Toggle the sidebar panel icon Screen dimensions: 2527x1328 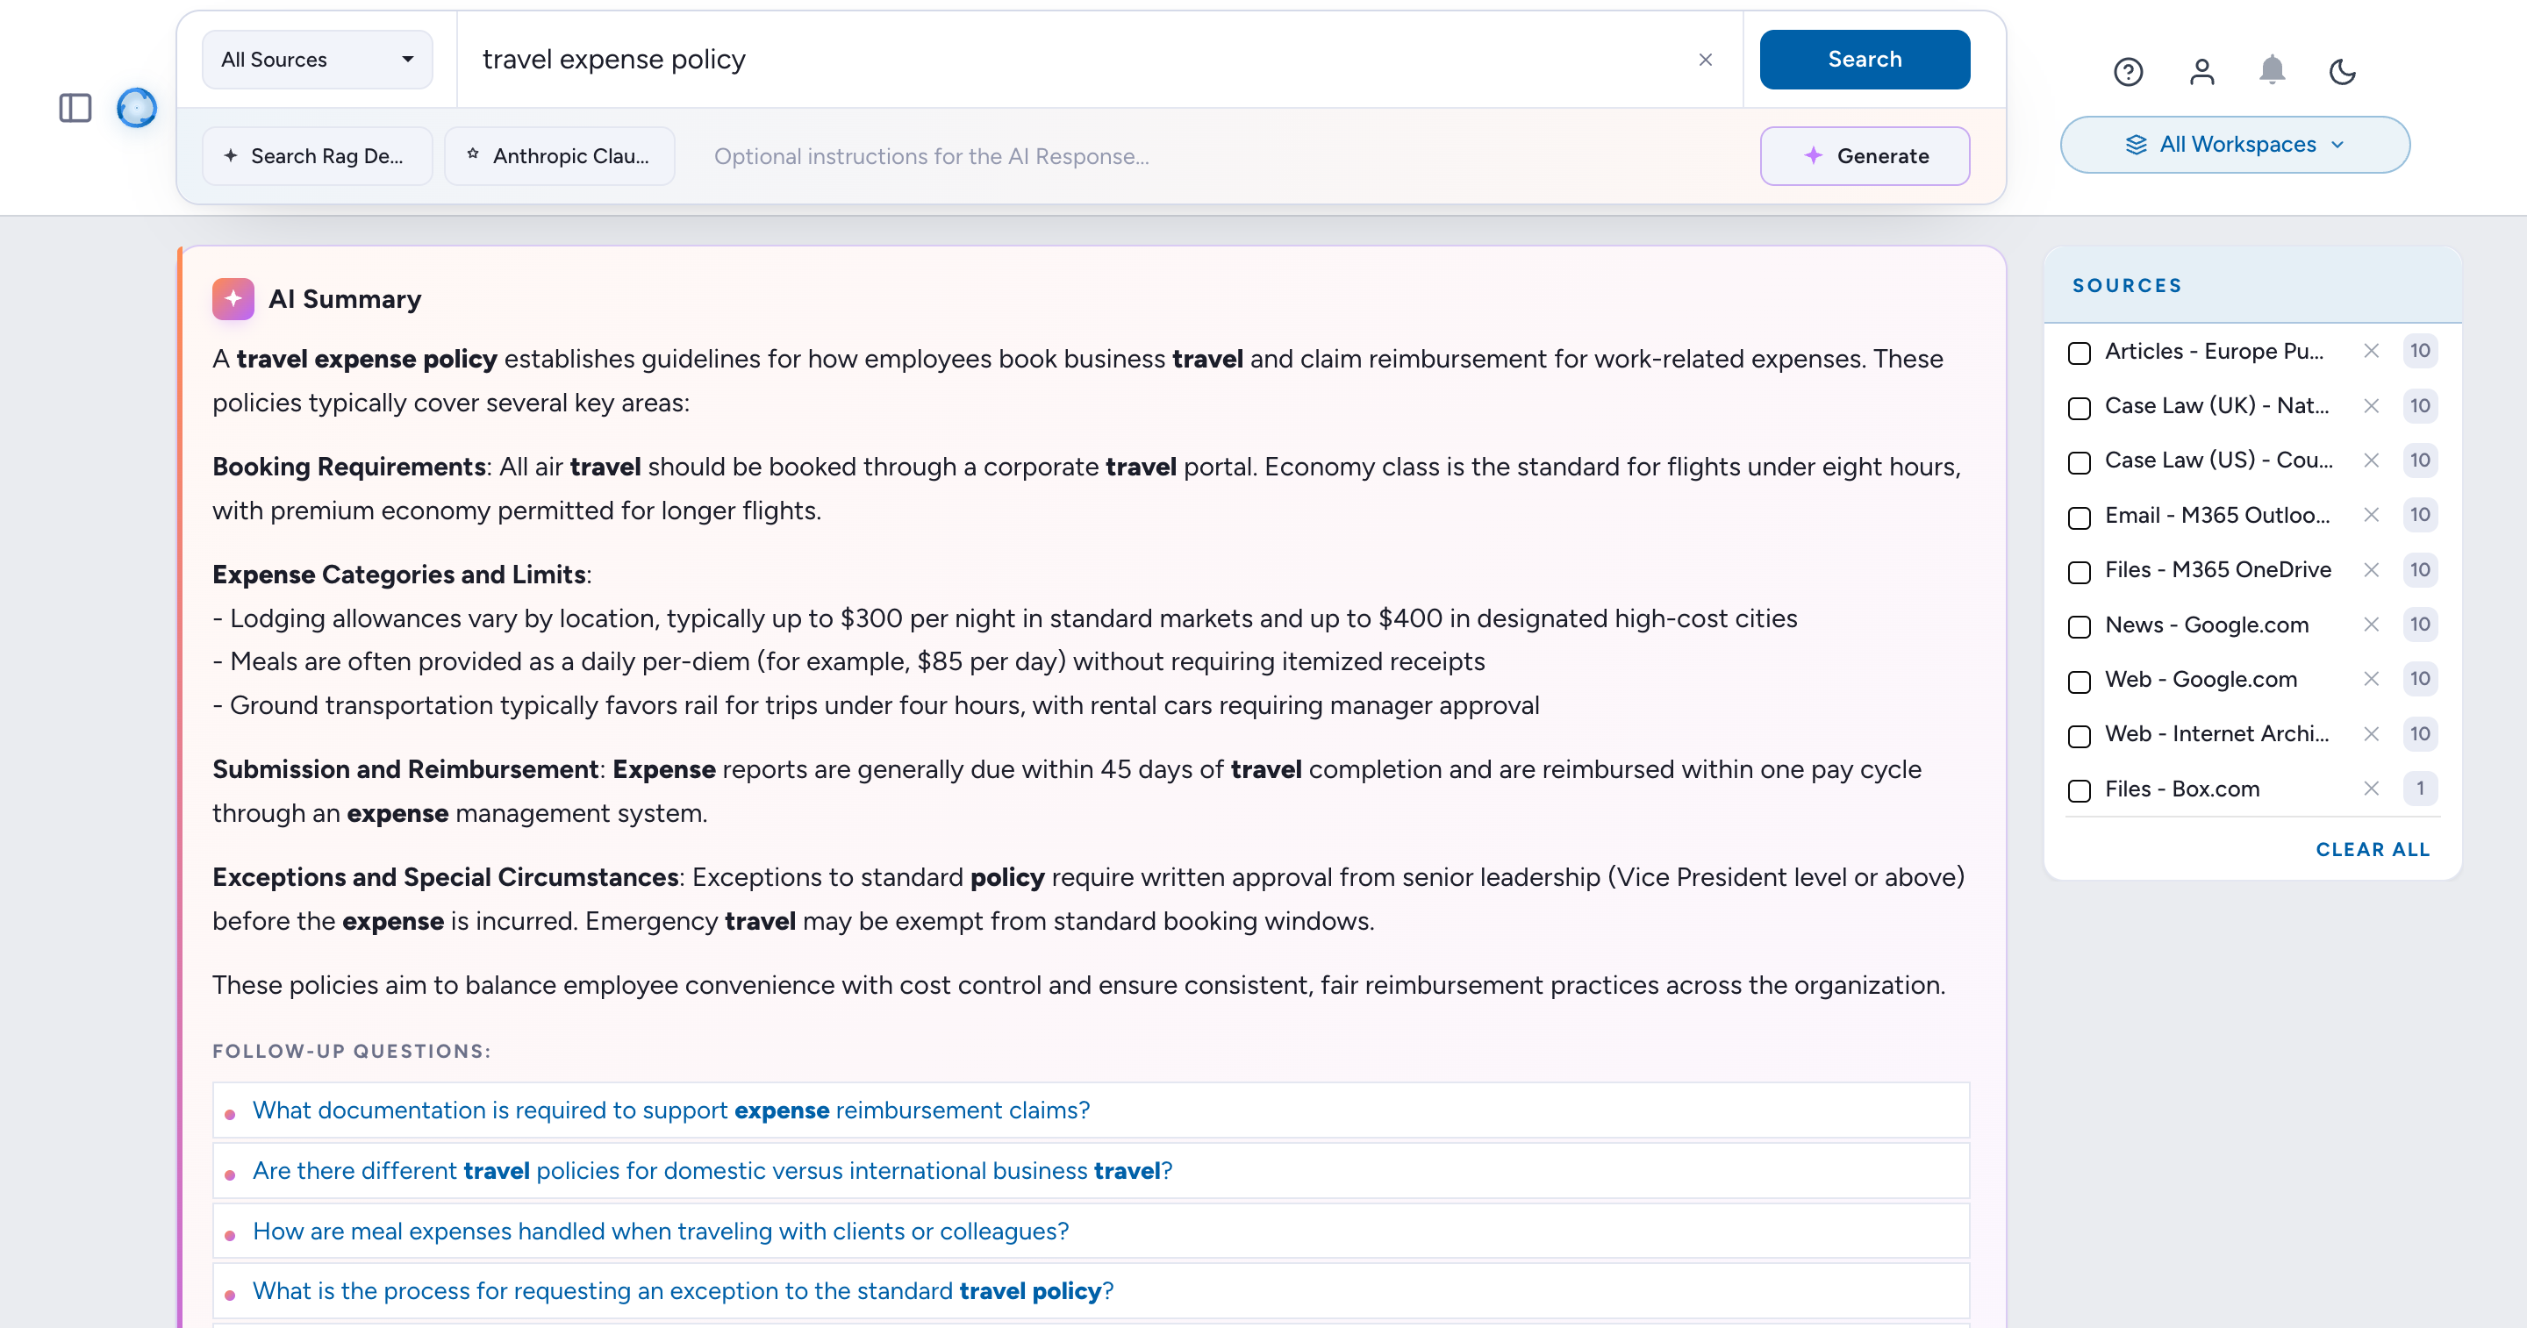(75, 108)
